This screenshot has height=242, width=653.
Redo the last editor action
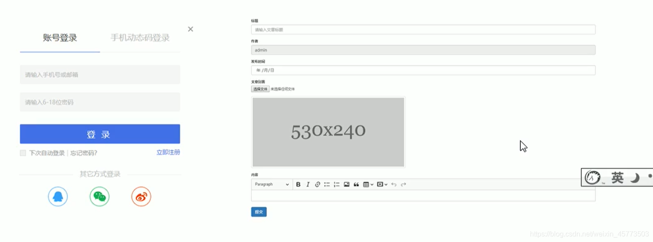pos(403,185)
